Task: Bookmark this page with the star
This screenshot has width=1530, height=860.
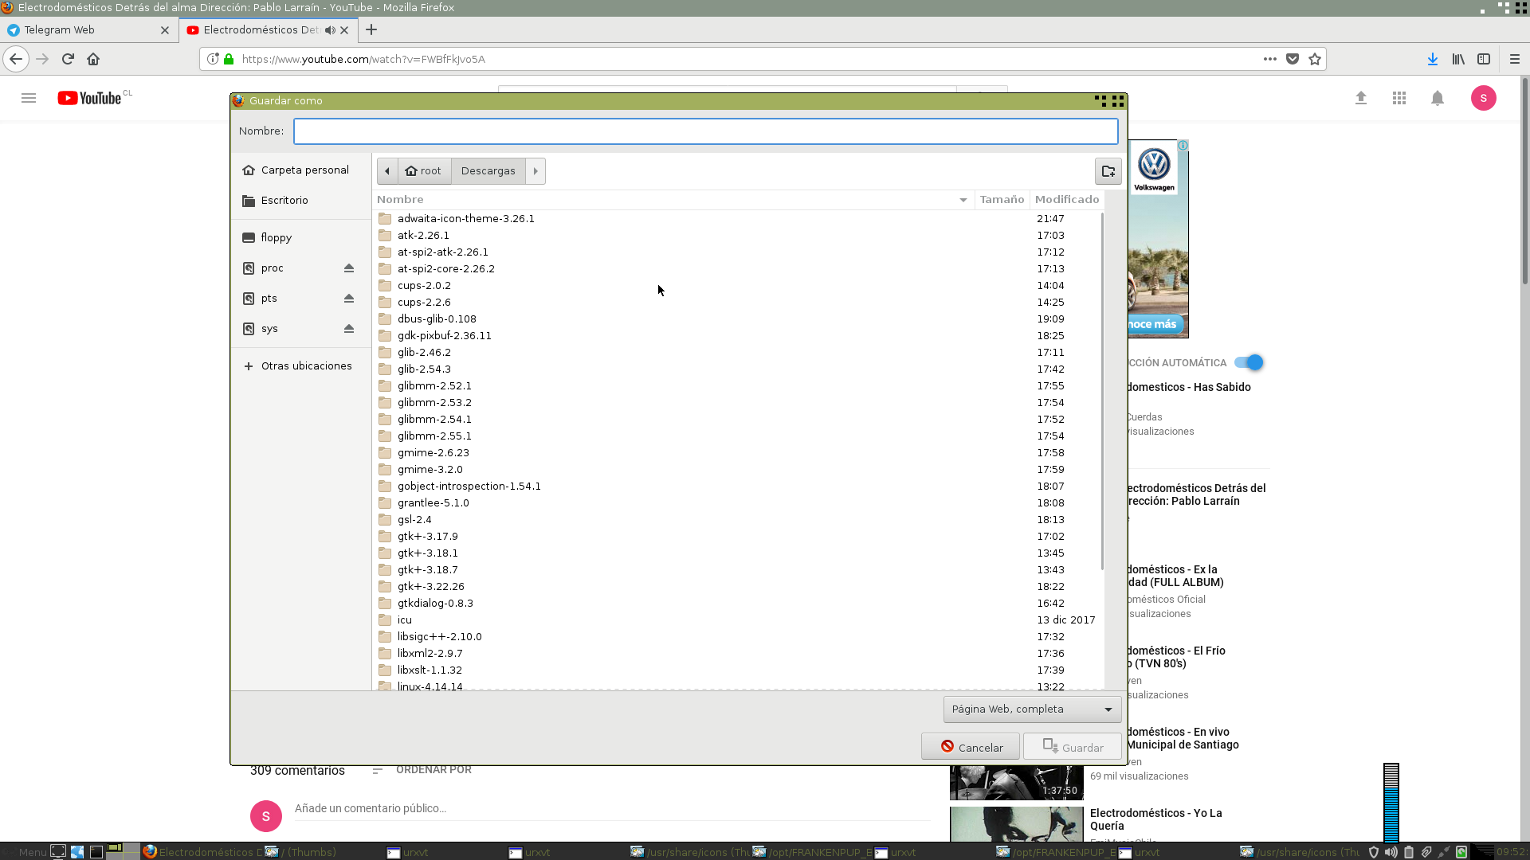Action: pos(1315,59)
